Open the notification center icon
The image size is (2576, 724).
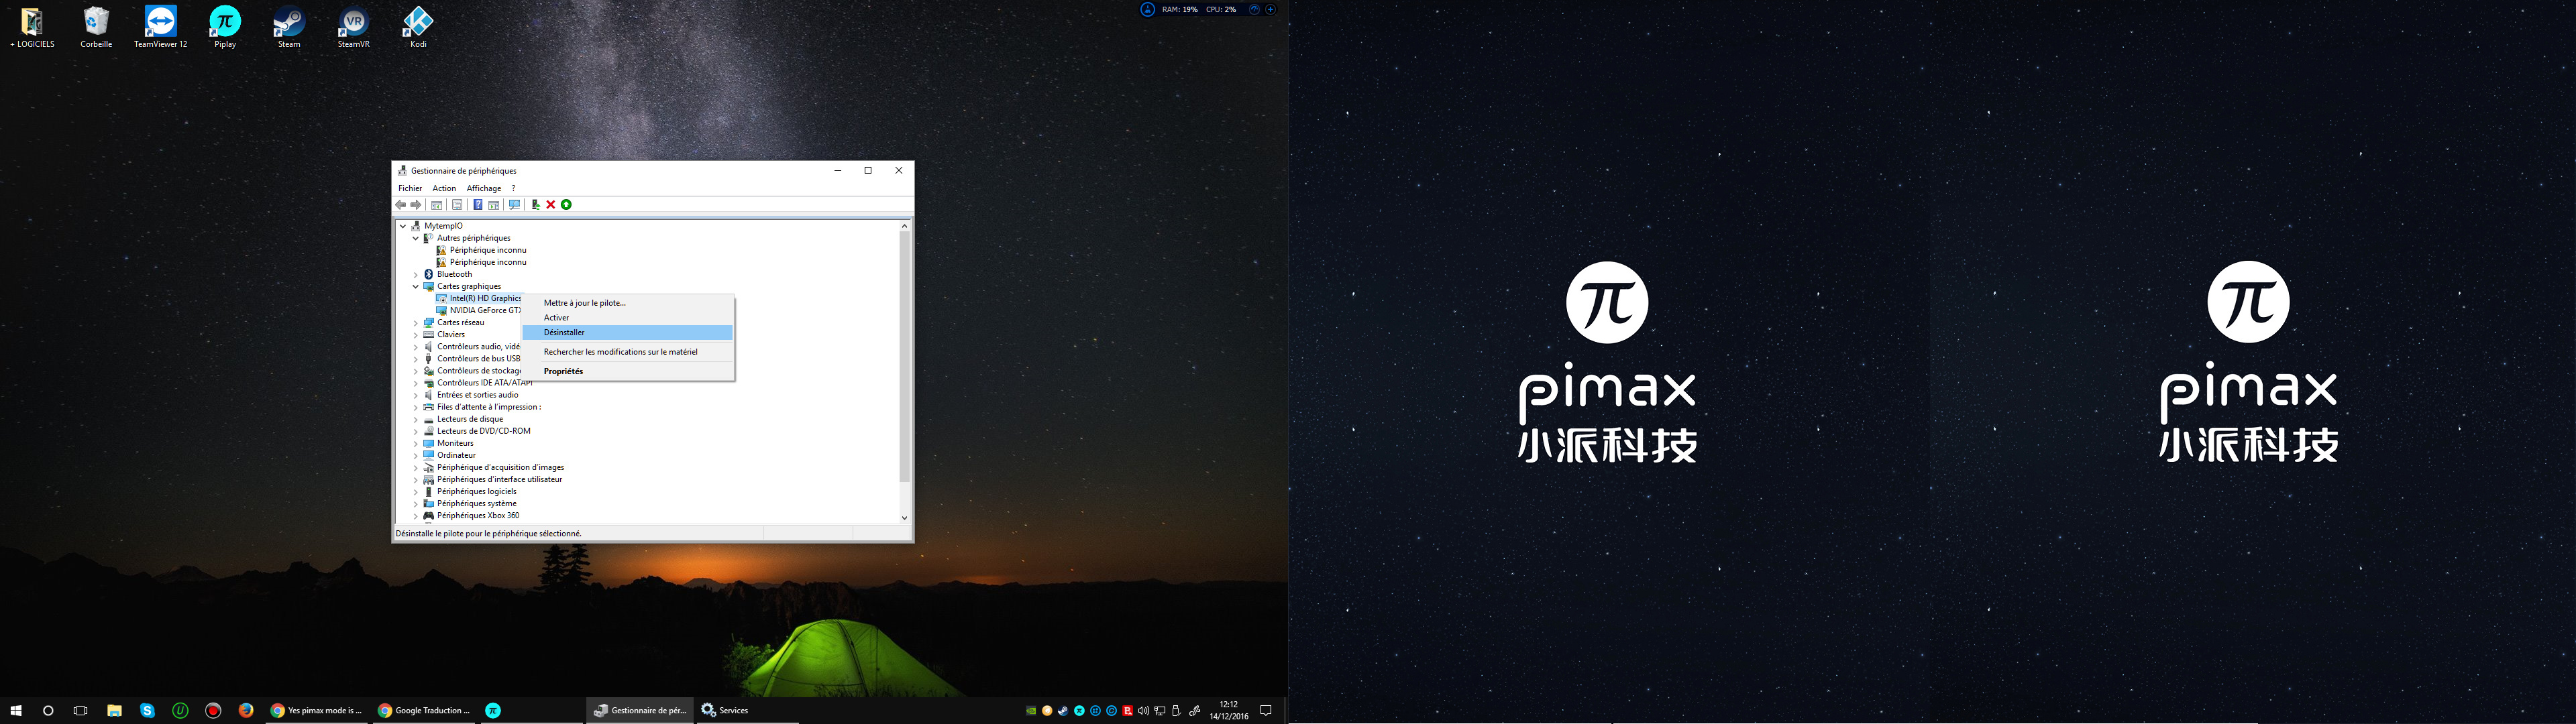(1265, 711)
